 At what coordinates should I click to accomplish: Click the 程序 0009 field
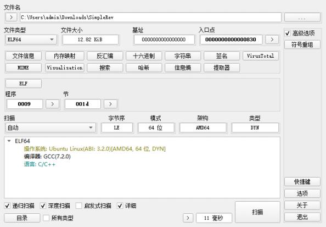pos(25,104)
